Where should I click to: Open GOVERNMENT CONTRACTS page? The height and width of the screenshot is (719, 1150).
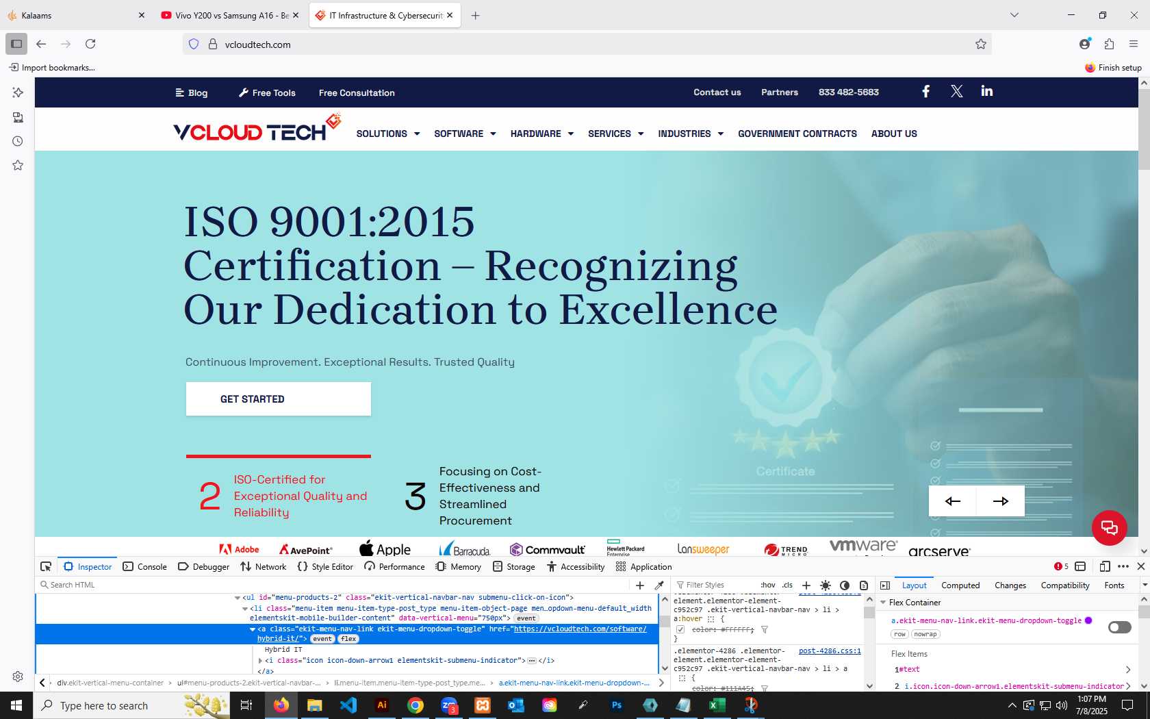click(x=797, y=134)
